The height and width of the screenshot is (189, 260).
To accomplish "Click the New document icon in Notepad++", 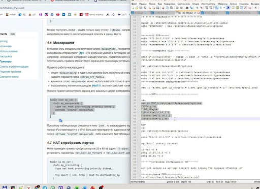I will point(133,8).
